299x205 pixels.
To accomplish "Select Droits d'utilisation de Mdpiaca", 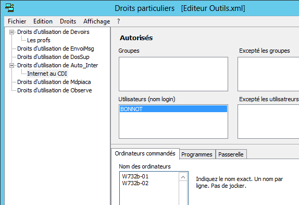I will [x=54, y=82].
